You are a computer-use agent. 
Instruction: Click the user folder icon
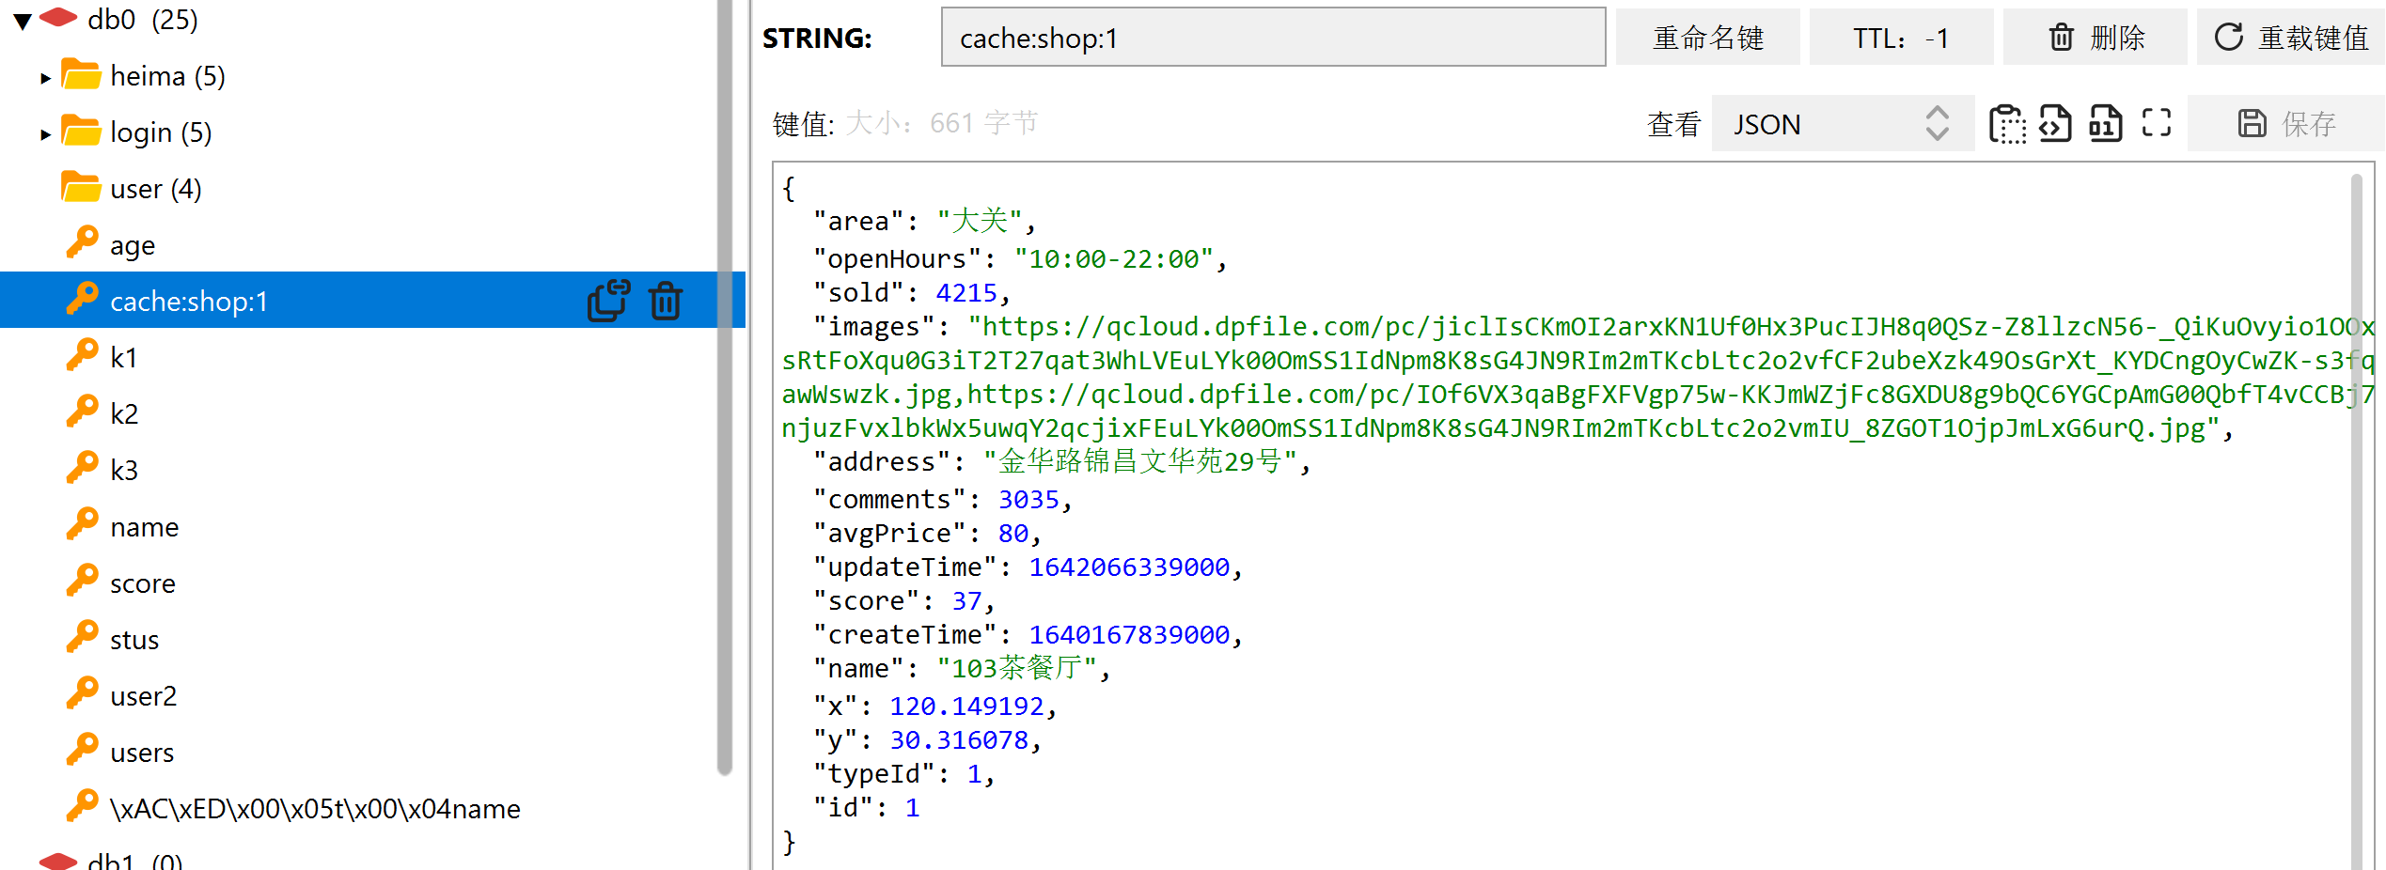81,187
